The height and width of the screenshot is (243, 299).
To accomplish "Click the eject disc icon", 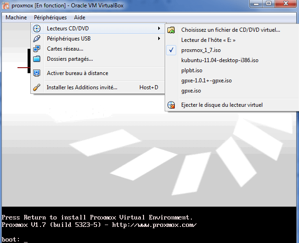I will pyautogui.click(x=171, y=105).
